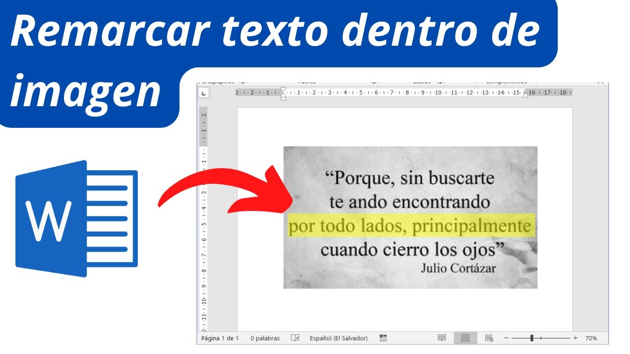Viewport: 630px width, 354px height.
Task: Click the vertical ruler on the left
Action: (x=203, y=219)
